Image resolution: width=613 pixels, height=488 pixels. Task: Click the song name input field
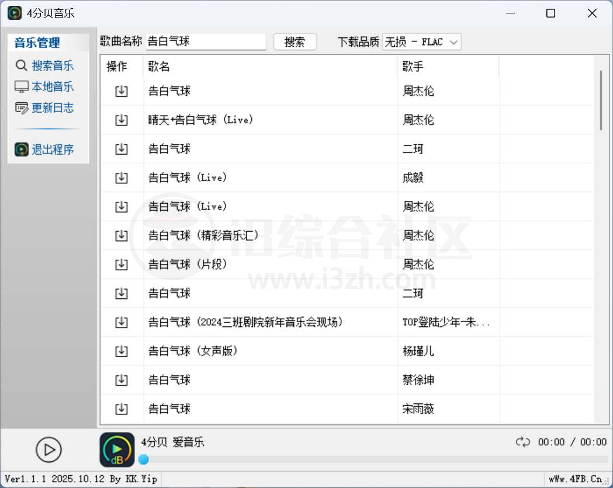(x=206, y=41)
